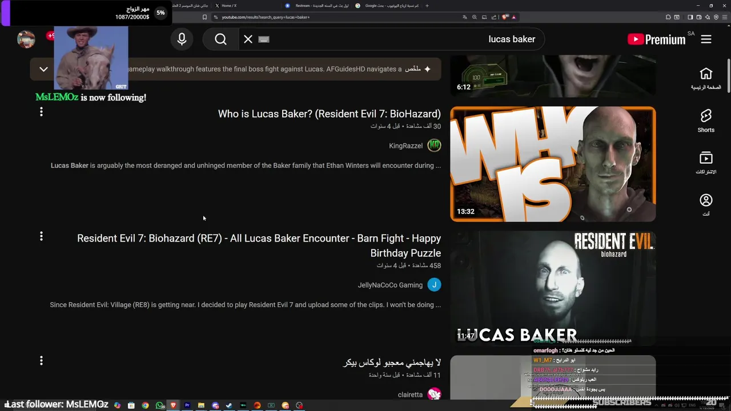
Task: Switch to the Restream tab
Action: pos(317,6)
